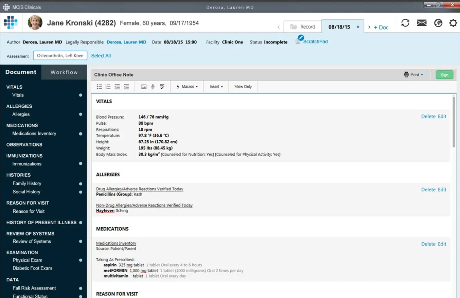Open the settings gear icon
The image size is (460, 298).
[x=453, y=23]
